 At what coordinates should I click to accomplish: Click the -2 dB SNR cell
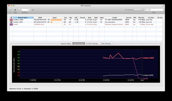[x=76, y=22]
